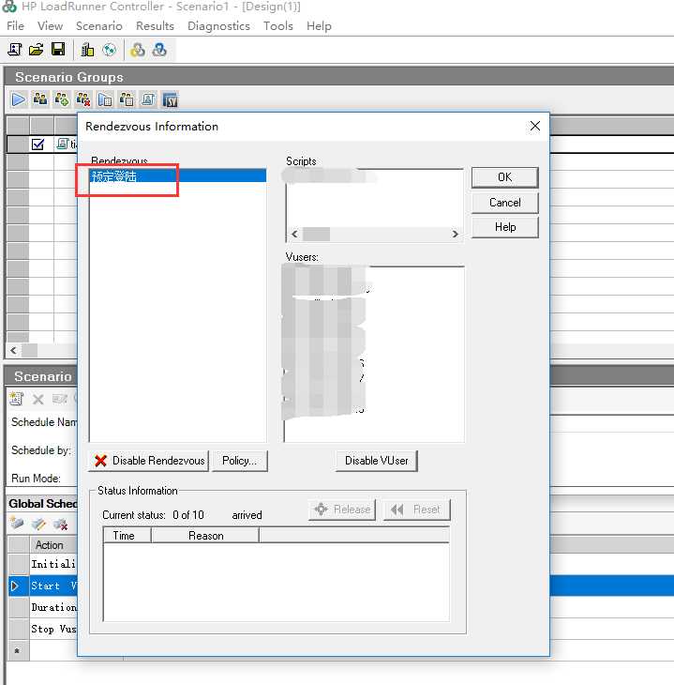Open the File menu

[15, 26]
